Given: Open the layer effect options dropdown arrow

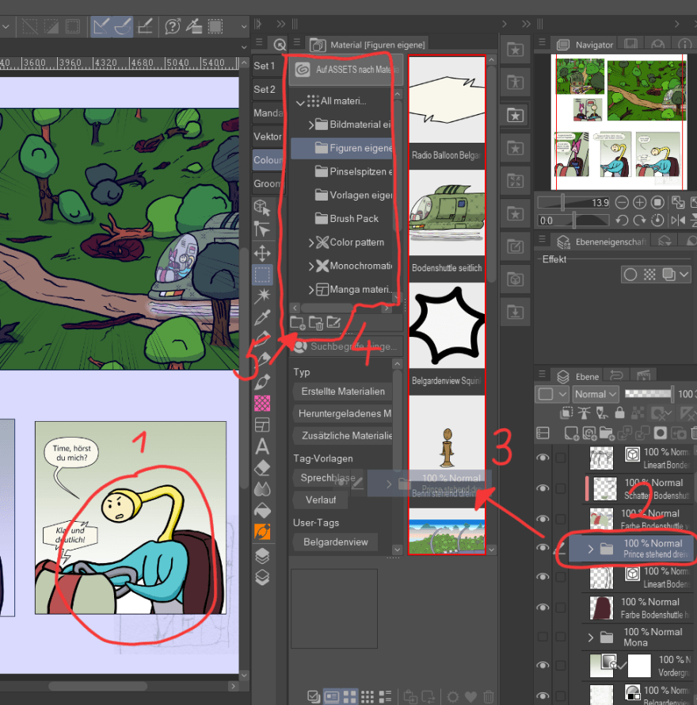Looking at the screenshot, I should (x=684, y=274).
